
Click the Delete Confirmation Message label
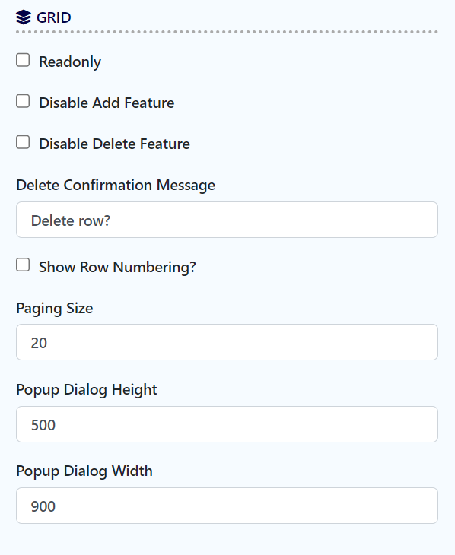116,186
